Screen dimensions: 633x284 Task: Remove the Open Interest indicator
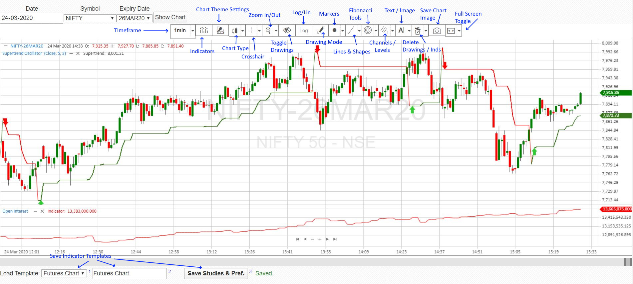(x=42, y=211)
